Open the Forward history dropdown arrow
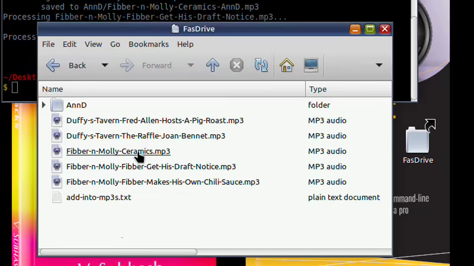This screenshot has height=266, width=474. 190,65
